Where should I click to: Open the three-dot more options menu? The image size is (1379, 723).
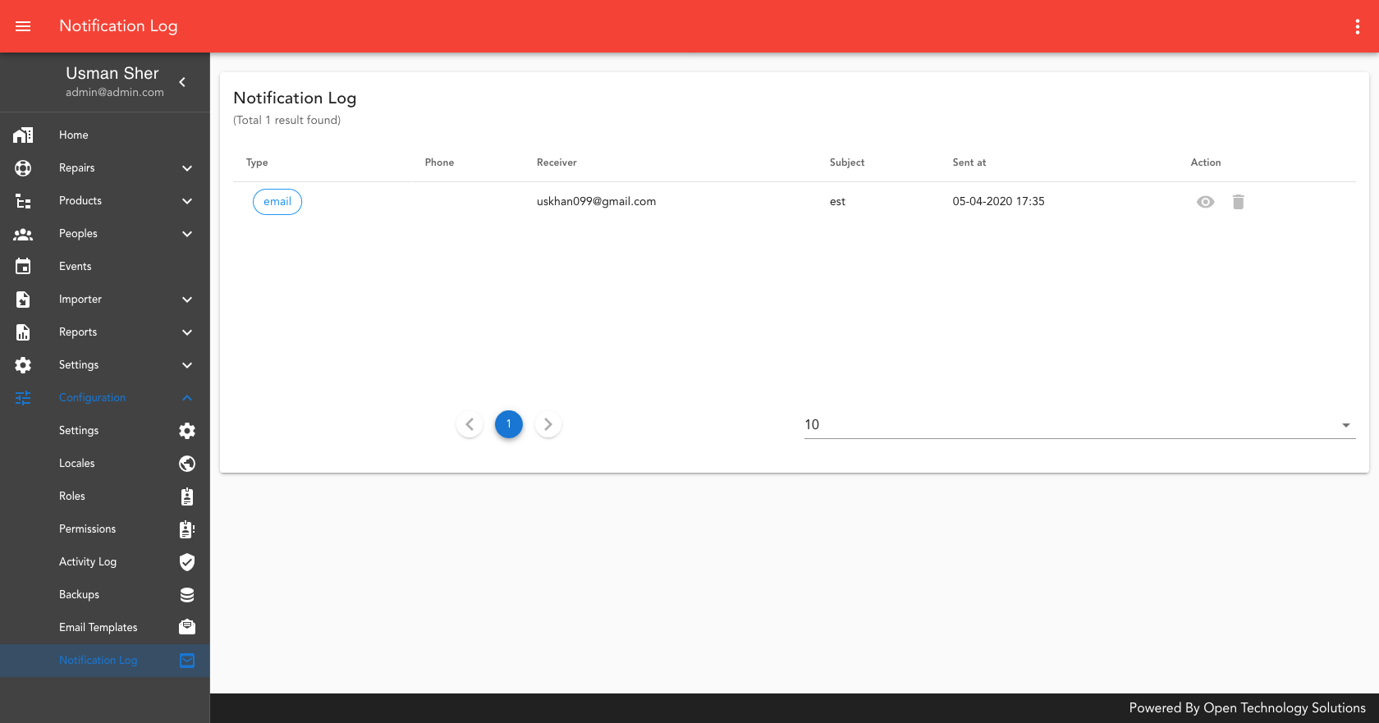(1358, 26)
